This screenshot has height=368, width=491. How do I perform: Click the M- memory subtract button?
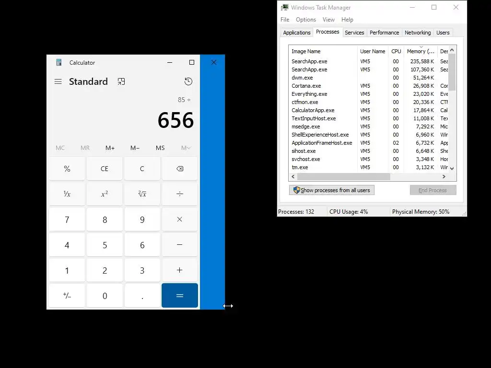(x=135, y=148)
